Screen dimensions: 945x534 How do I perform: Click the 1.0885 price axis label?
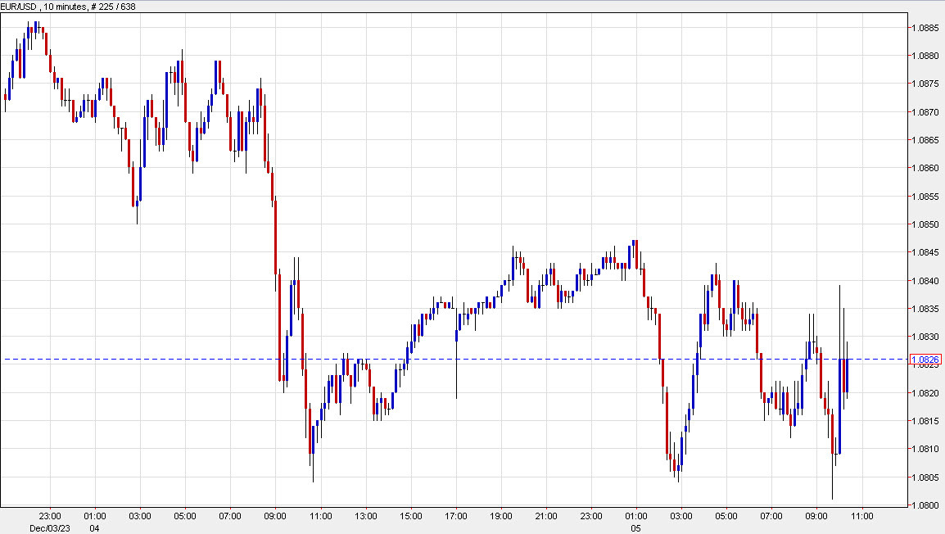[x=925, y=28]
